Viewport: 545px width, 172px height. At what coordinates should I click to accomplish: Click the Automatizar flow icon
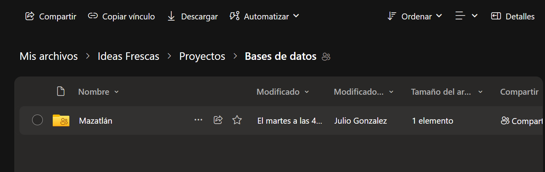[235, 16]
